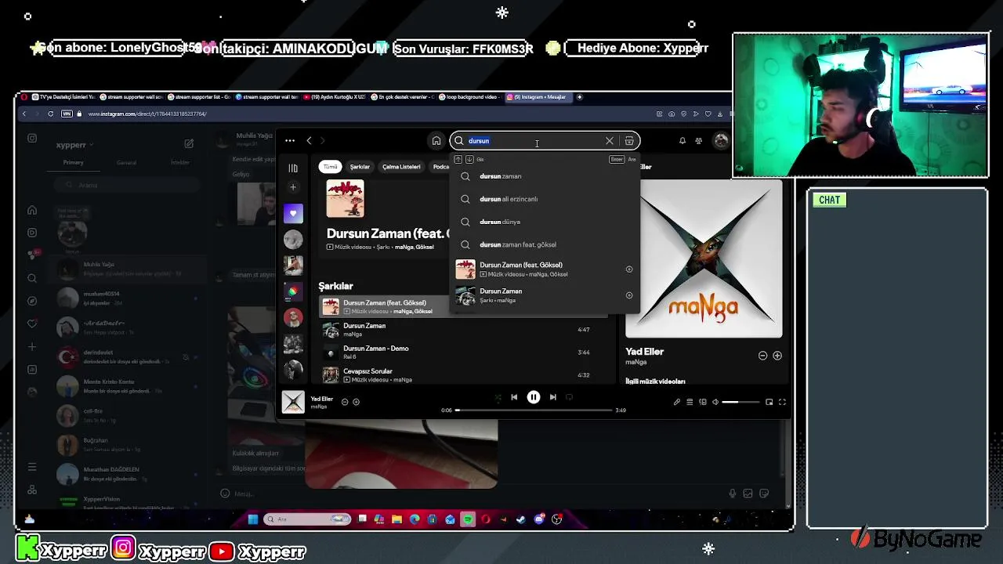Select the Tümü filter chip
Screen dimensions: 1003x564
331,167
